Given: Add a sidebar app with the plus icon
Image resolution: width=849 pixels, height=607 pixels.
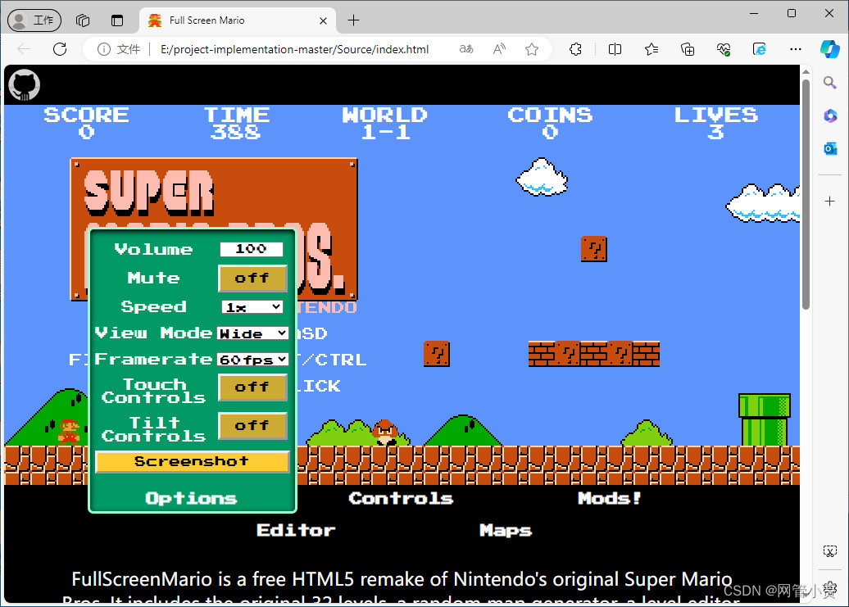Looking at the screenshot, I should (x=829, y=202).
